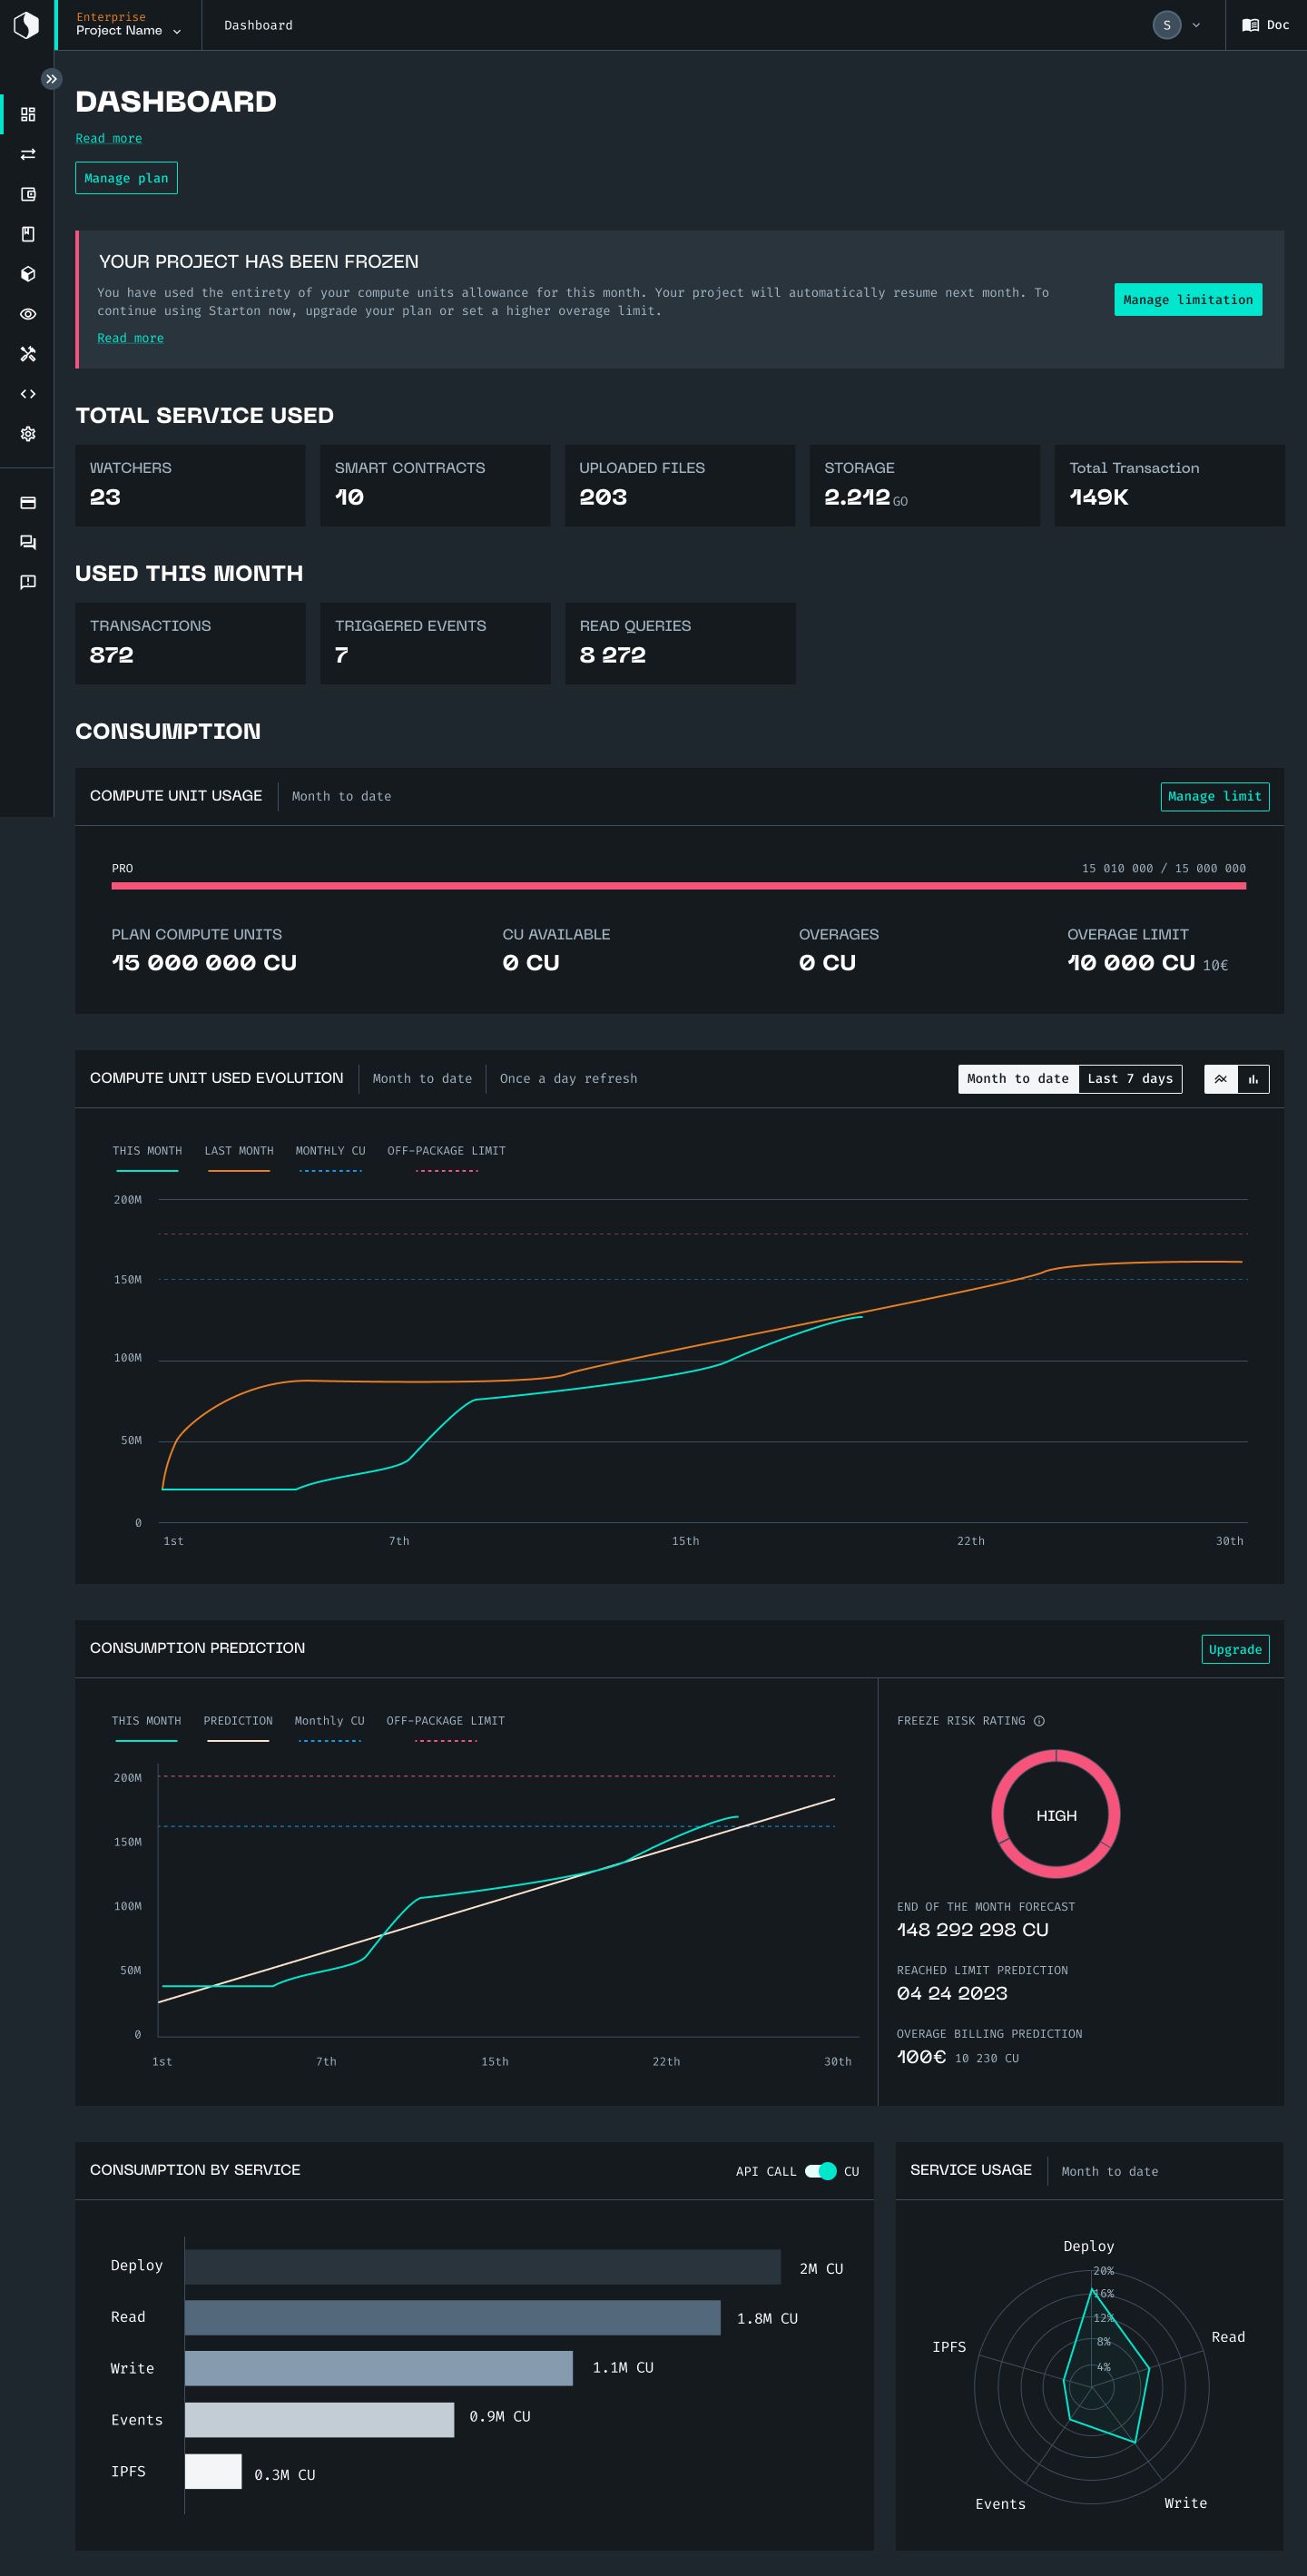Click the Read Queries value 8 272
This screenshot has width=1307, height=2576.
point(612,655)
